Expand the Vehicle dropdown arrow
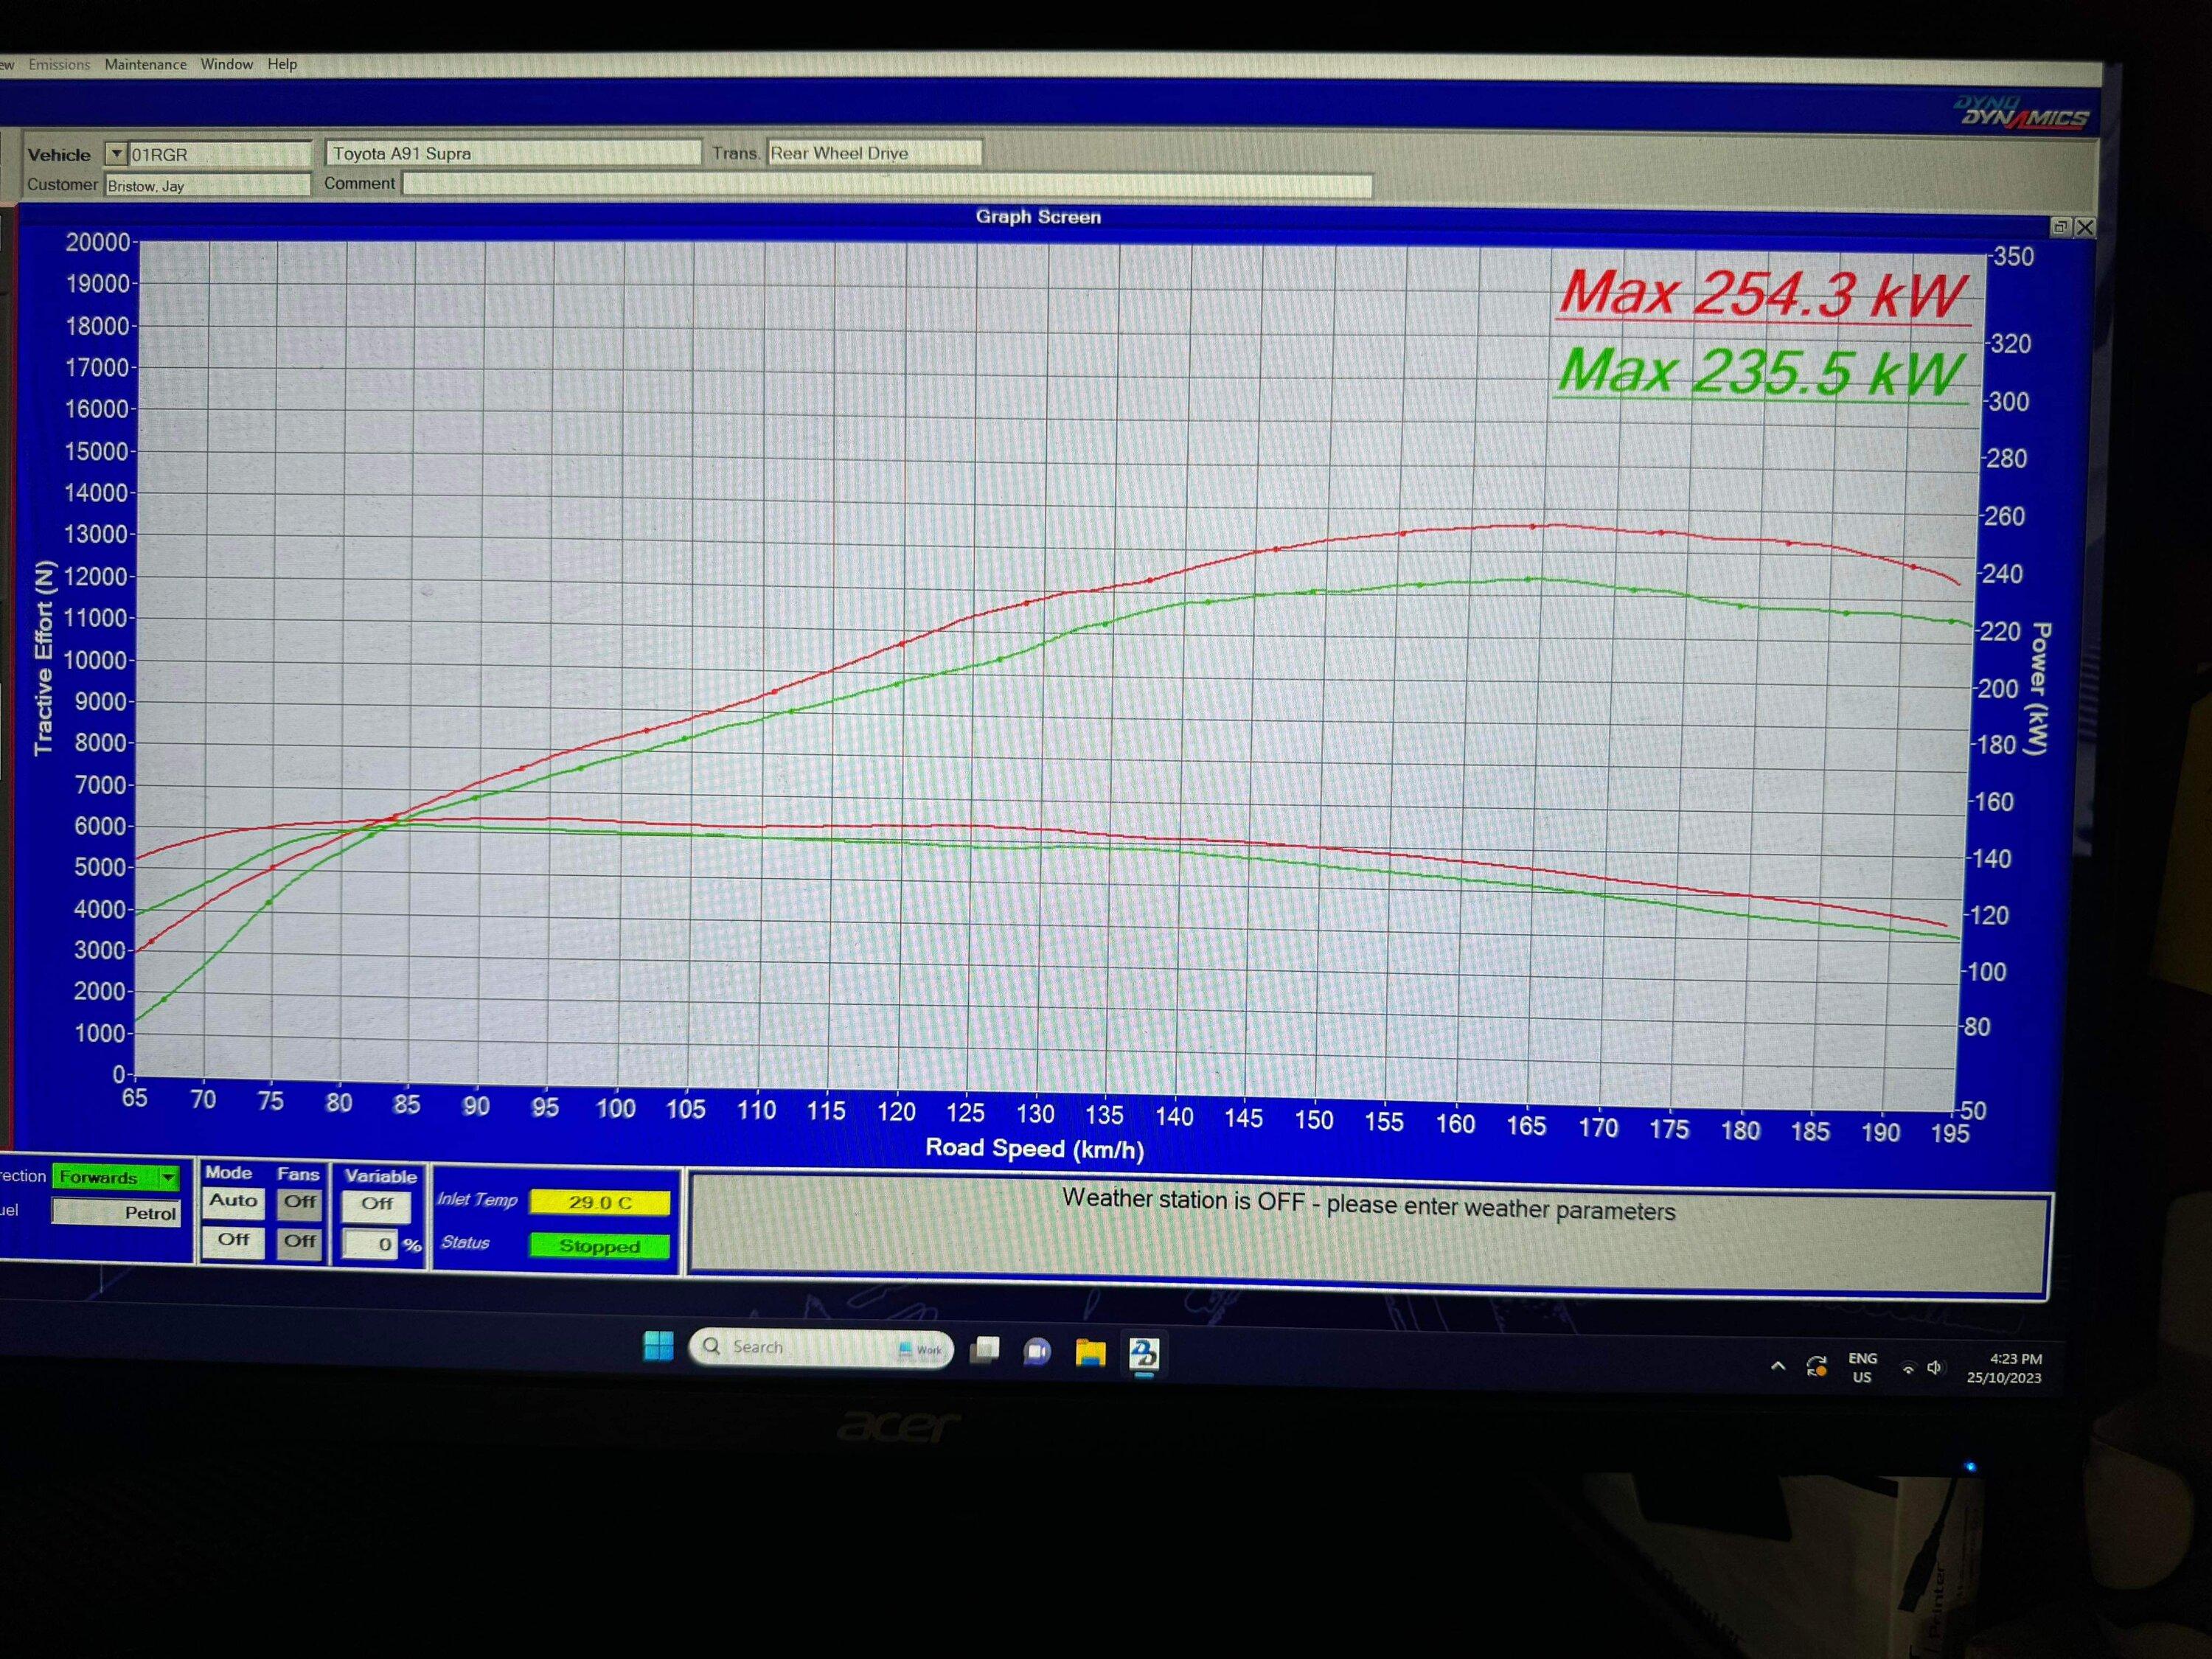 coord(116,154)
